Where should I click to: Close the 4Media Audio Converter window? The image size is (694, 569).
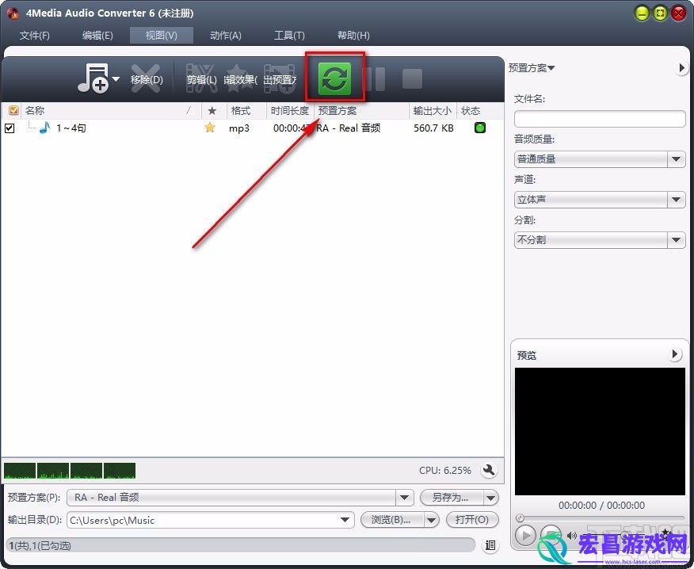click(x=678, y=13)
